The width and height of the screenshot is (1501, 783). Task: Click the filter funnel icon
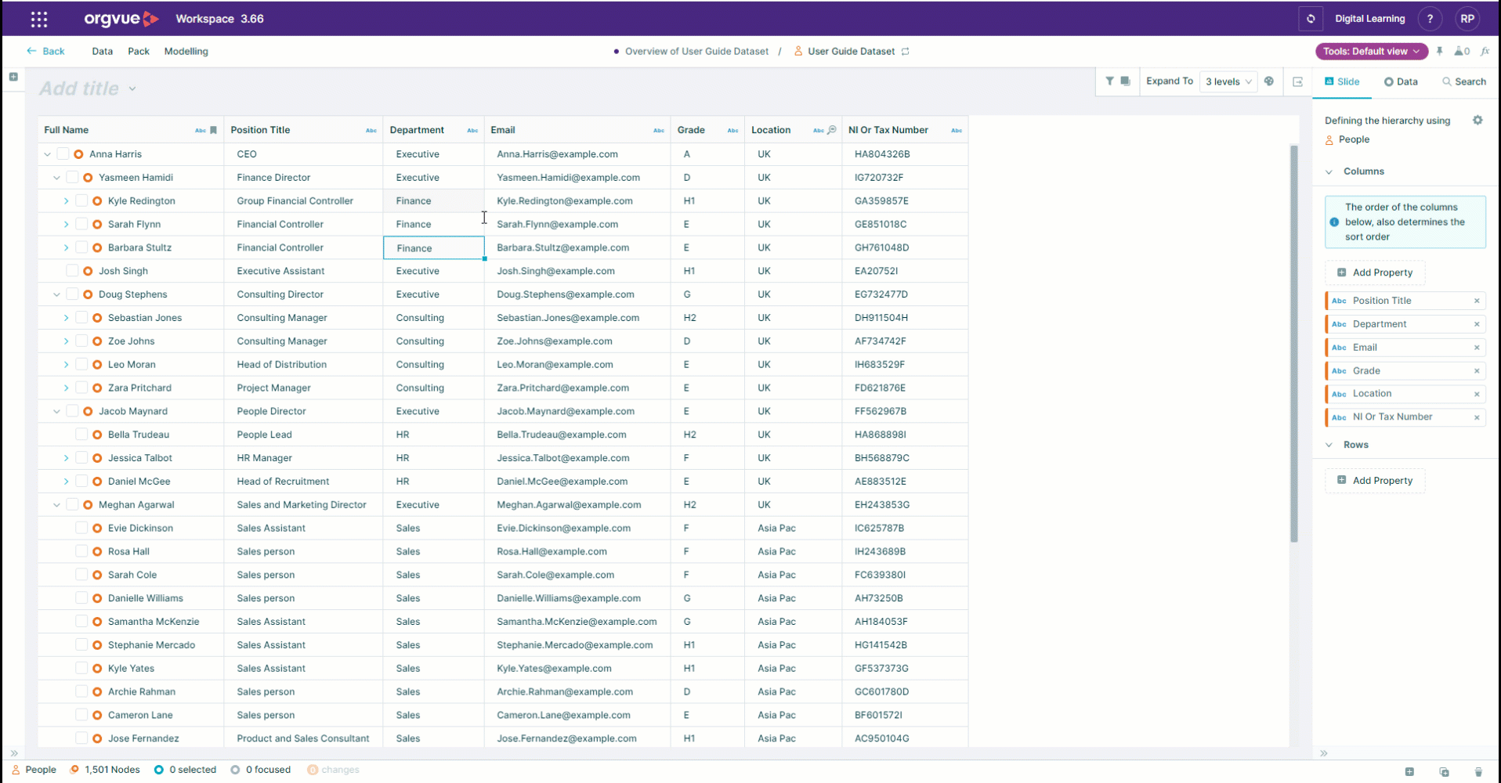(1109, 81)
